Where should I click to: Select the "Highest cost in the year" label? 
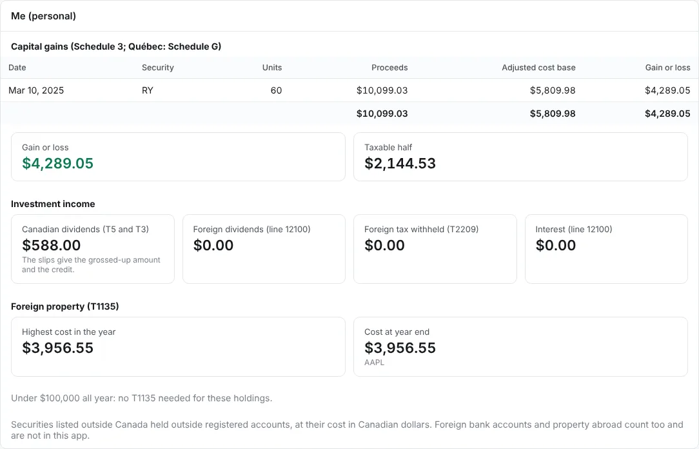click(x=68, y=332)
